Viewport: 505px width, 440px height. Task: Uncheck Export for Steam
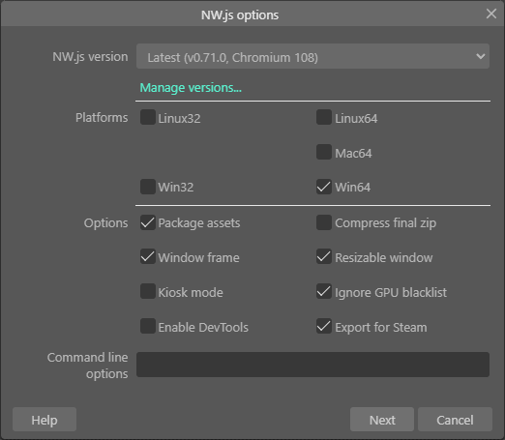click(x=324, y=326)
